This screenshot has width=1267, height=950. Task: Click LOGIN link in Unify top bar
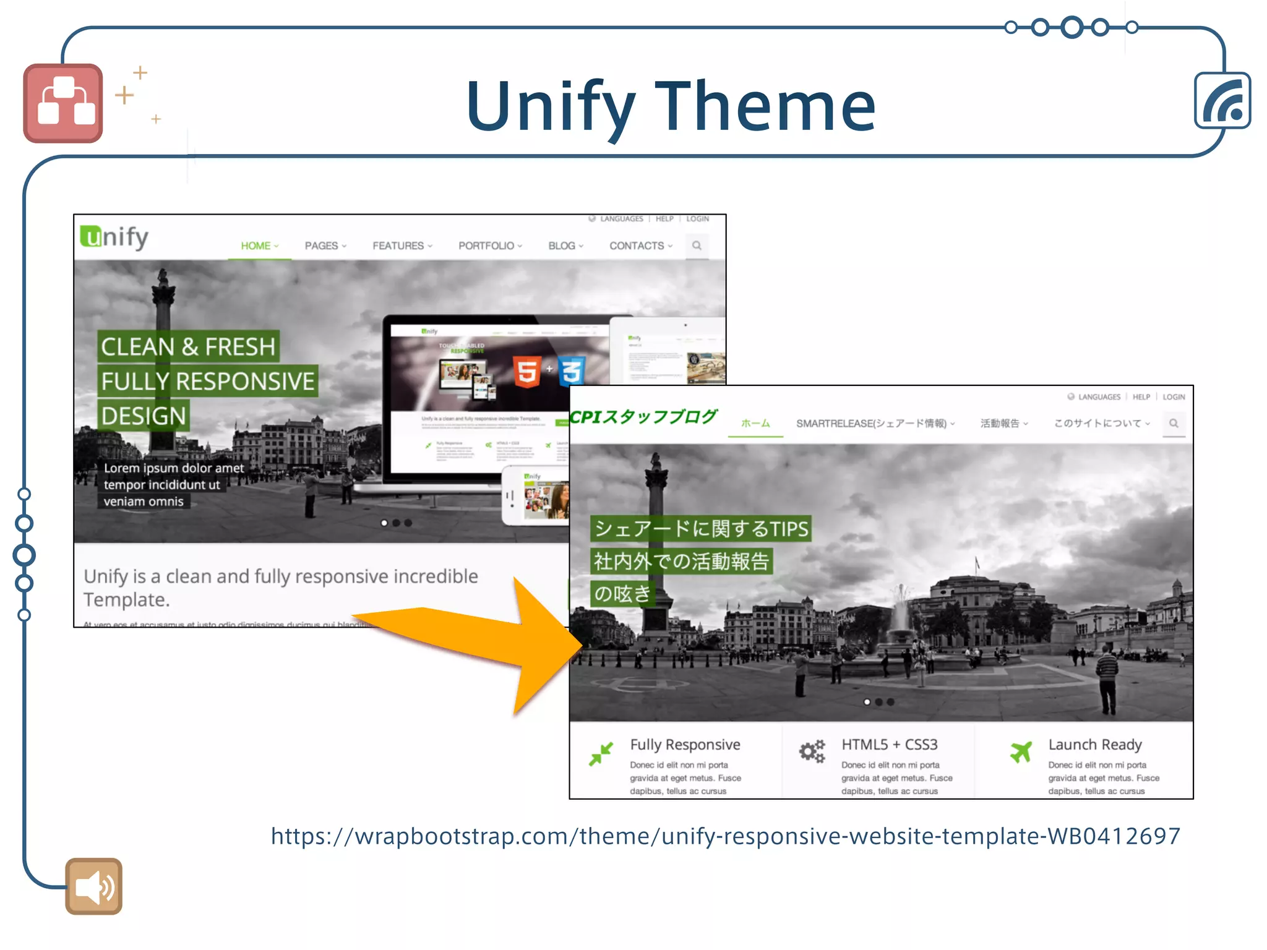[x=697, y=219]
